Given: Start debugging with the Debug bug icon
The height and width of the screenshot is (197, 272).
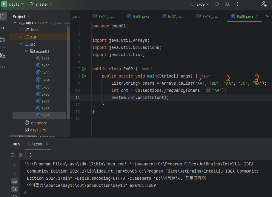Looking at the screenshot, I should 228,4.
